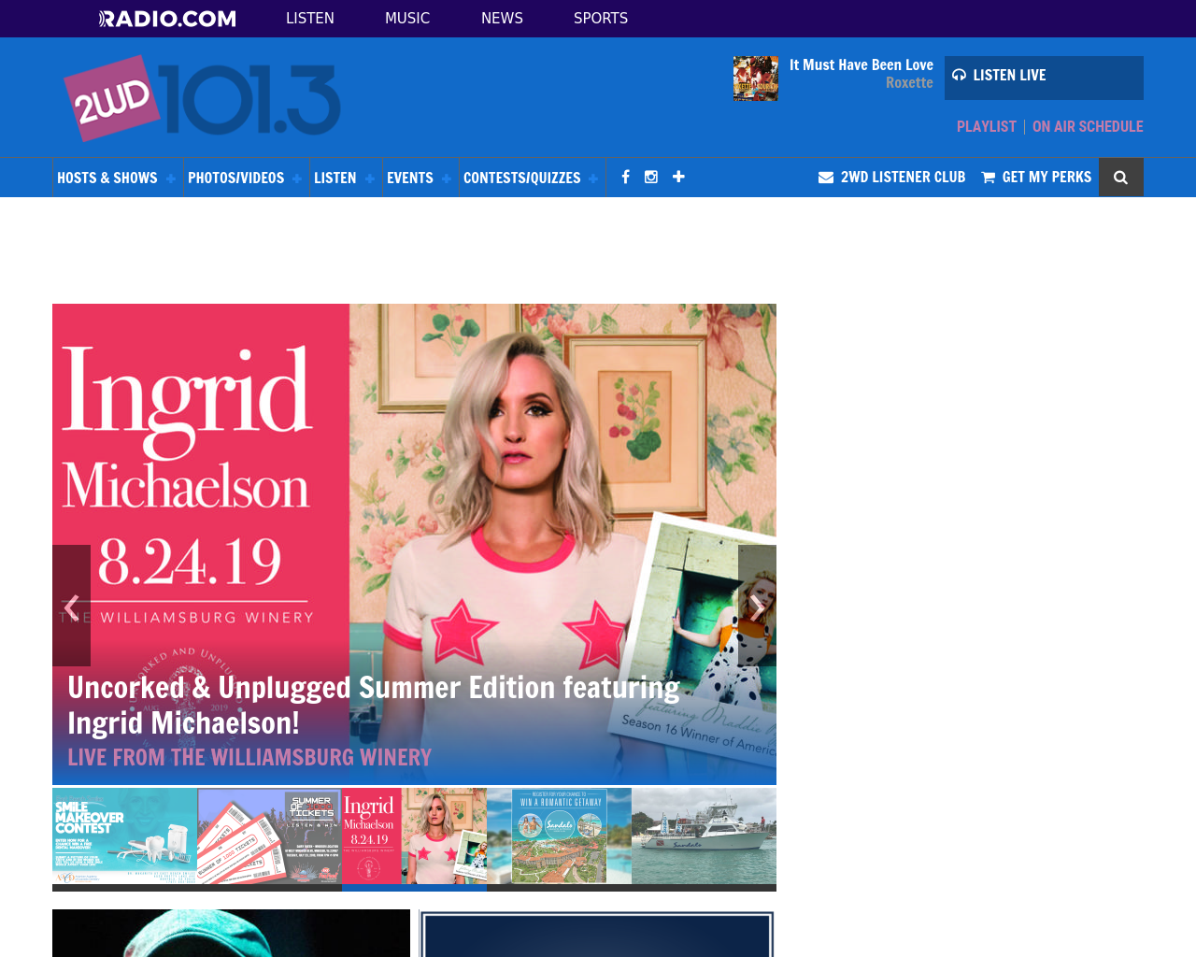Select the 2WD 101.3 station logo

click(x=202, y=97)
